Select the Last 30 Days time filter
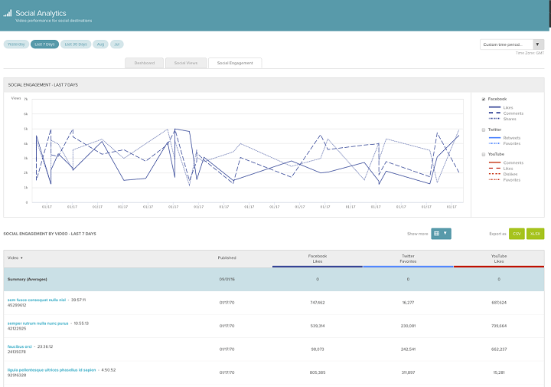Screen dimensions: 551x387 76,44
